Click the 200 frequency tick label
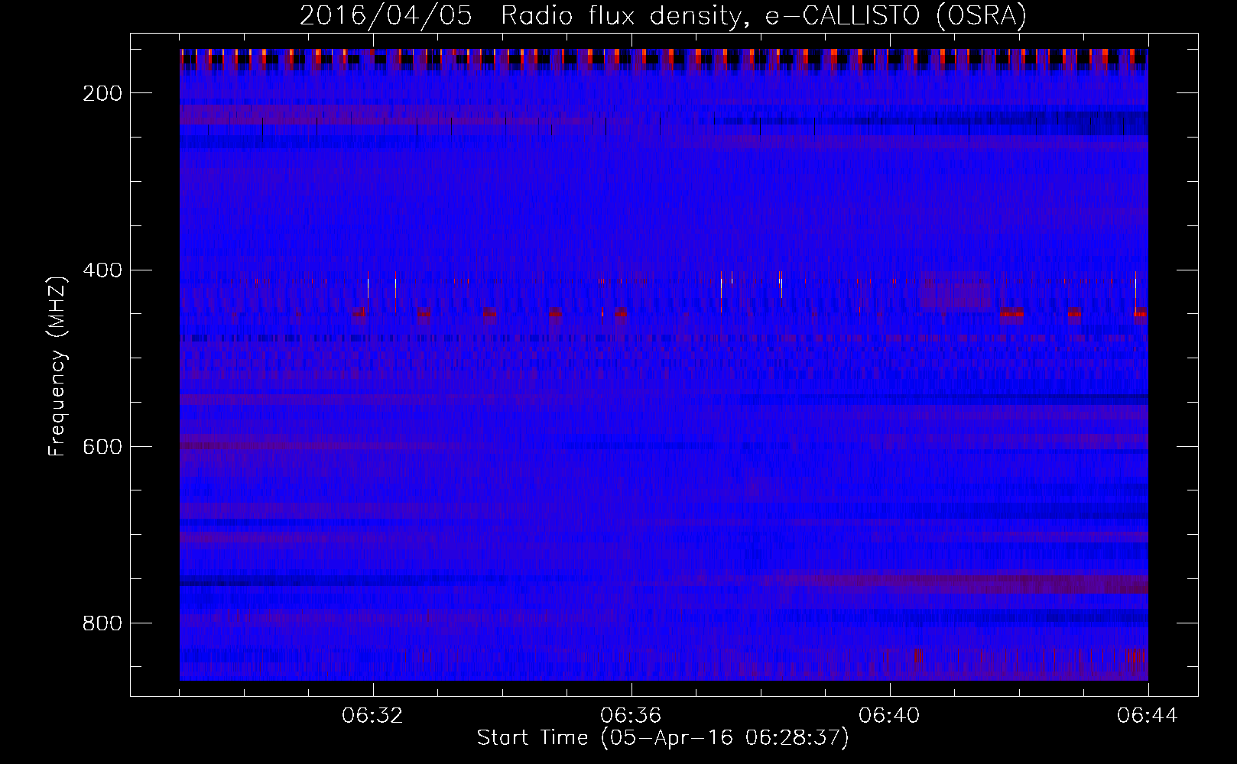This screenshot has width=1237, height=764. (102, 93)
